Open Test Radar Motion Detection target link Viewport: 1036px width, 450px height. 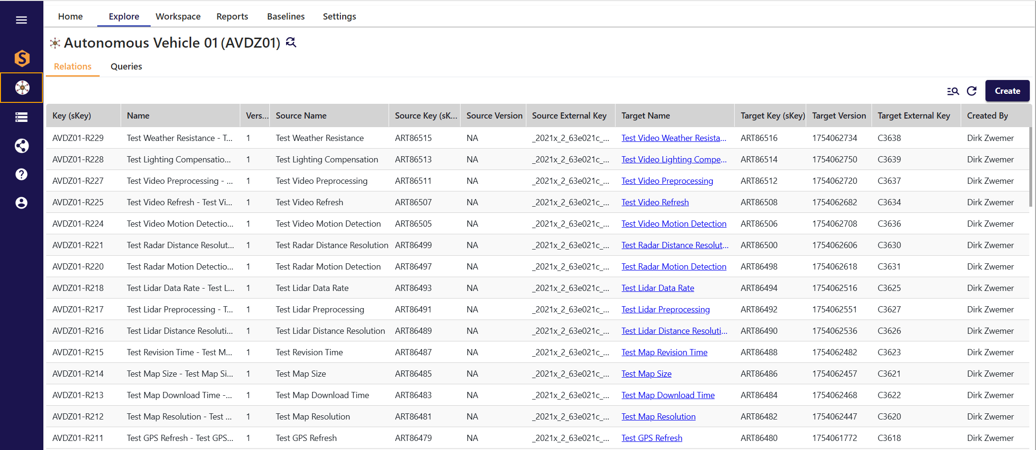coord(674,267)
